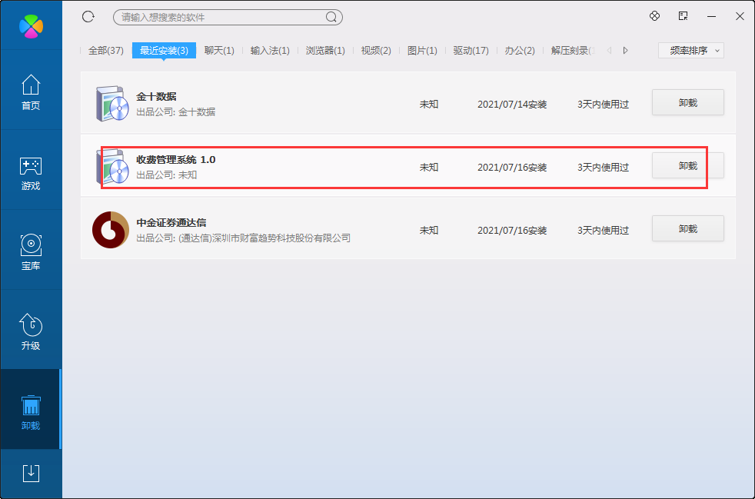The image size is (755, 499).
Task: Click the 收费管理系统 1.0 program icon
Action: [x=112, y=167]
